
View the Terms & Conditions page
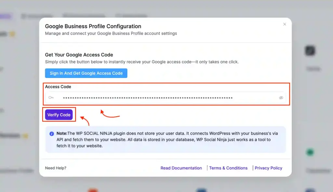click(228, 168)
